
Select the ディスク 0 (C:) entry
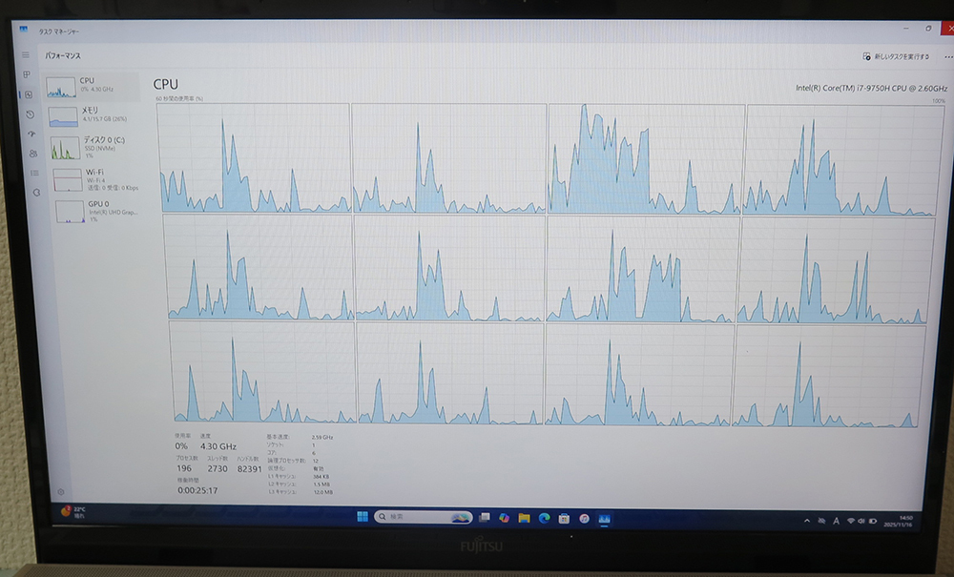click(96, 147)
